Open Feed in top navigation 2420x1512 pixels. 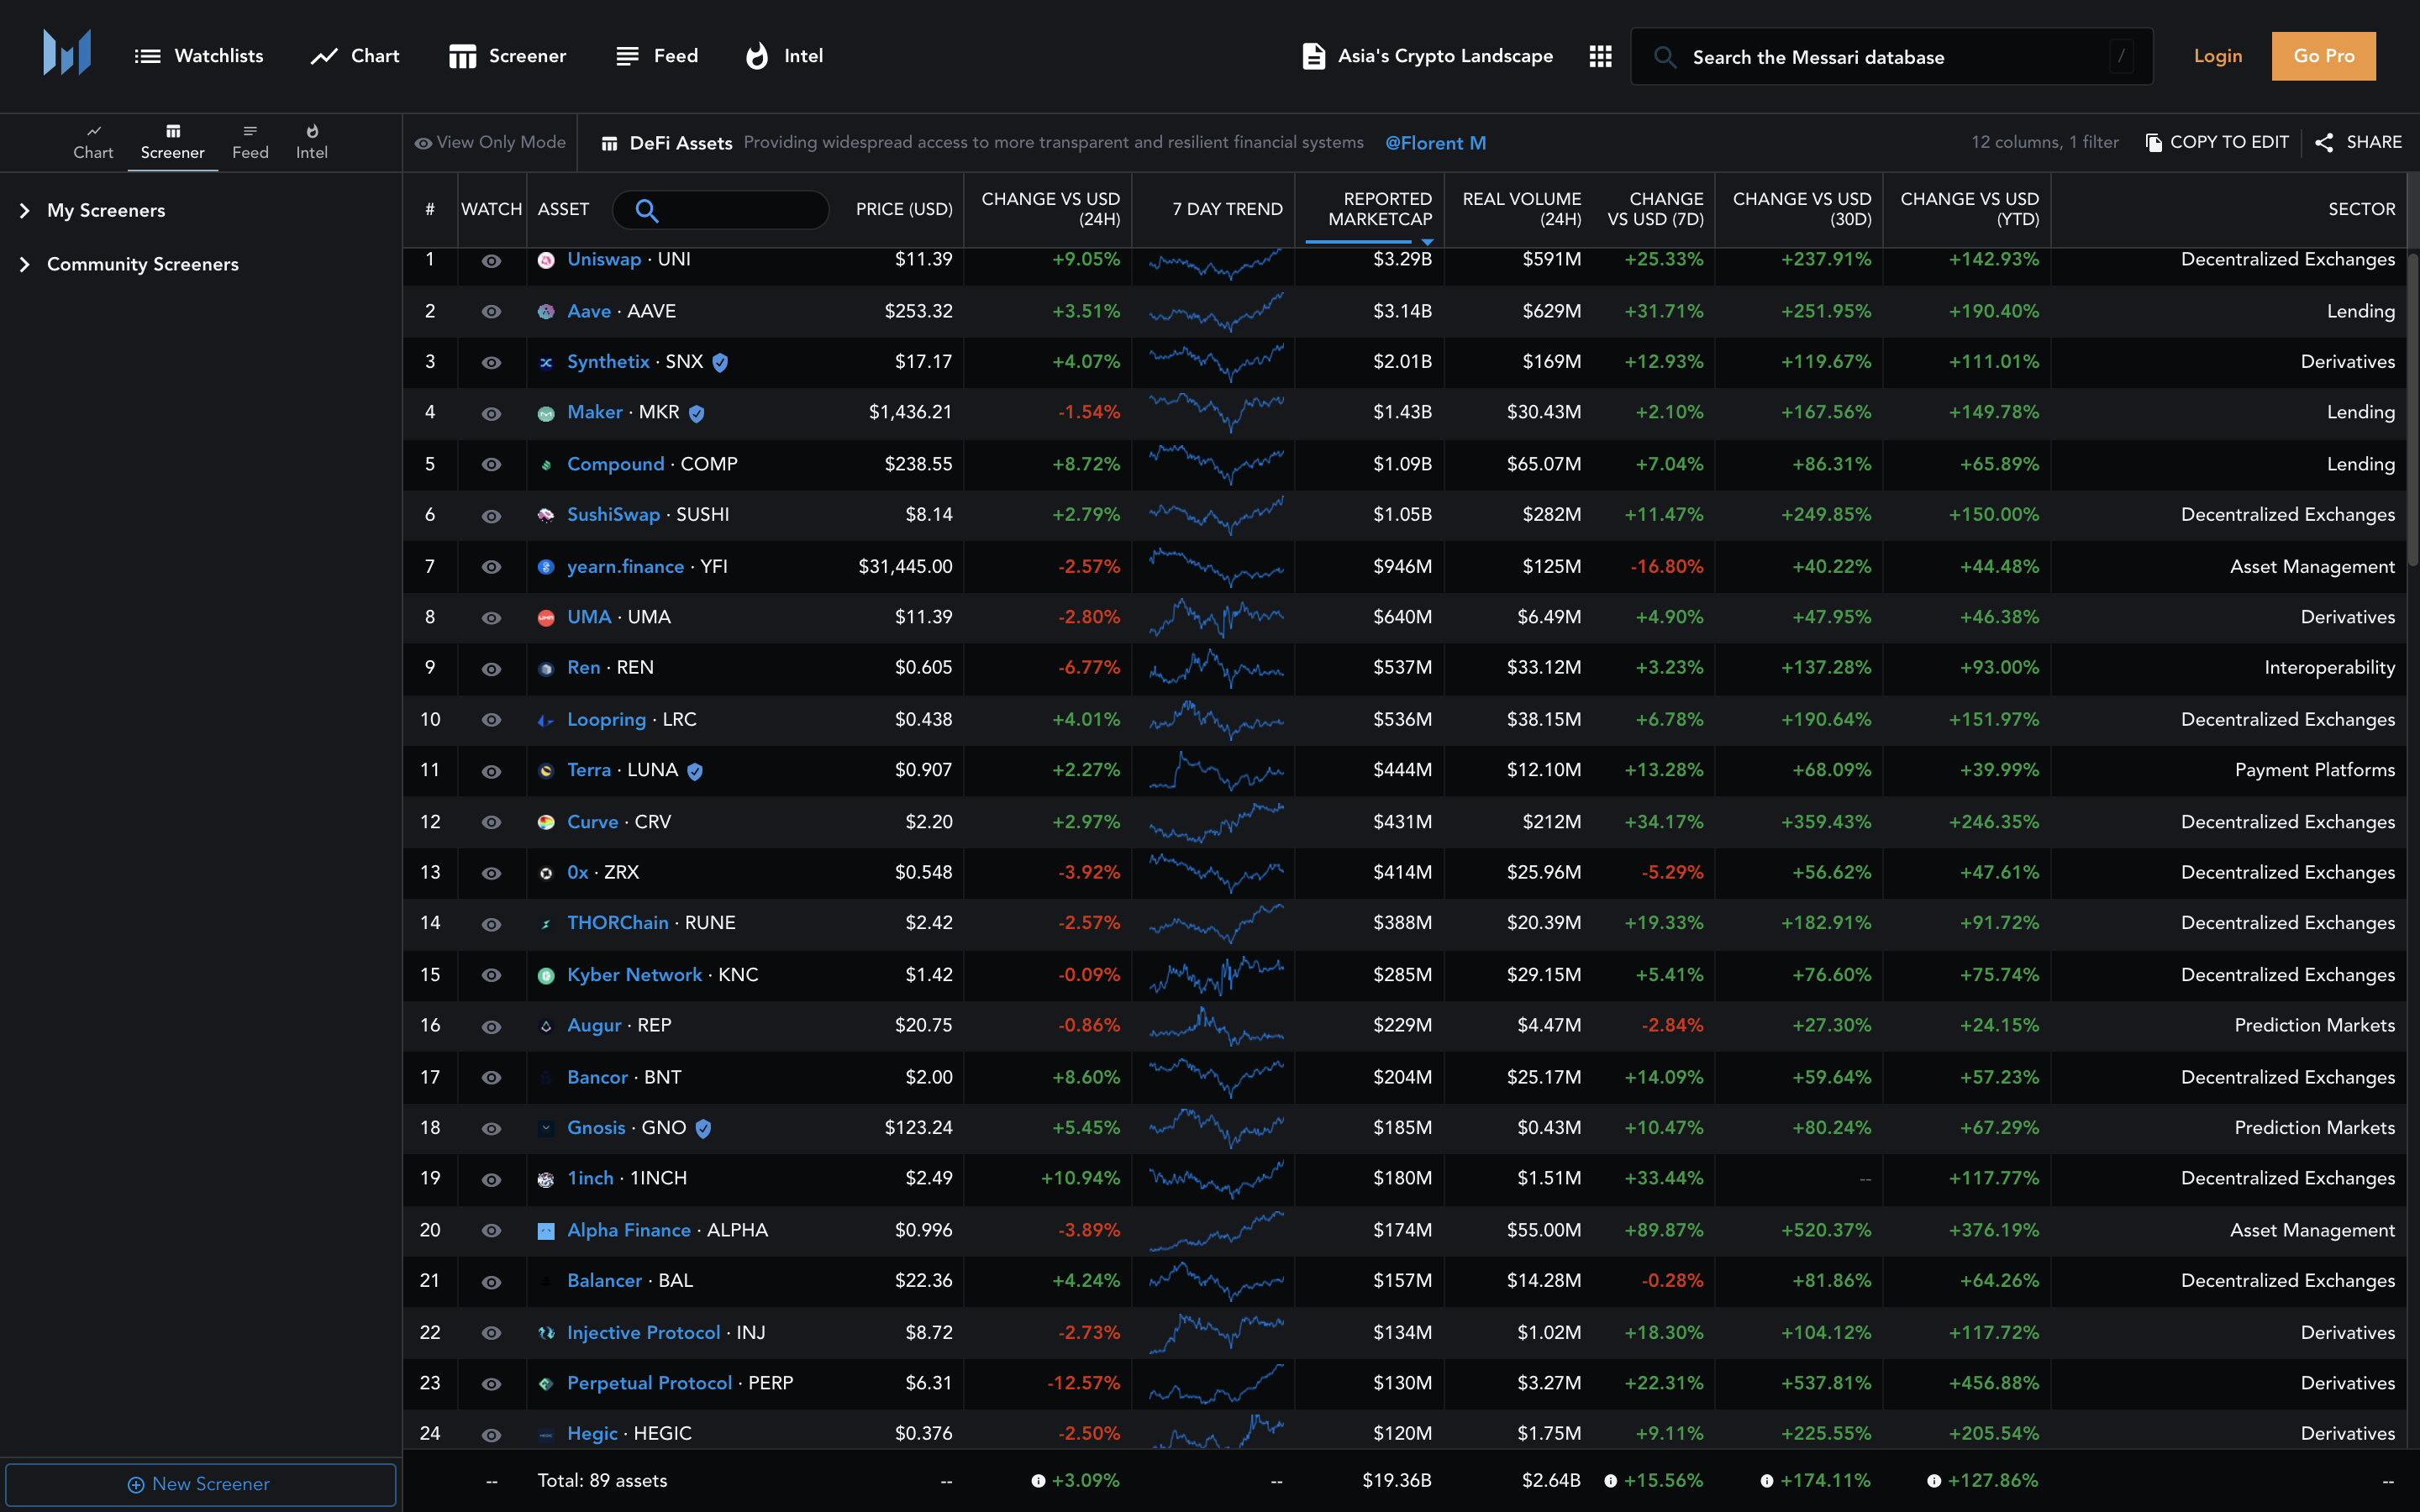point(657,56)
